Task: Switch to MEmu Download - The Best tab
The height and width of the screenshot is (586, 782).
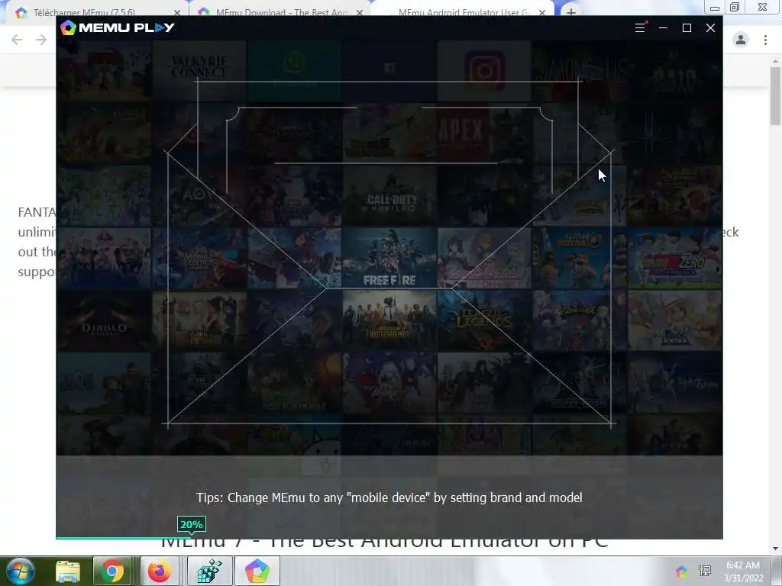Action: (x=280, y=11)
